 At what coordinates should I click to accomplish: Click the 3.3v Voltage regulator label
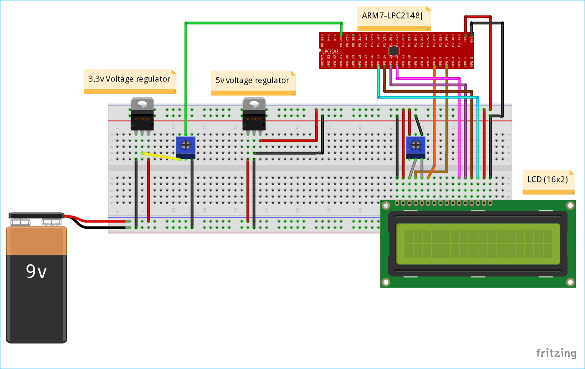point(129,79)
